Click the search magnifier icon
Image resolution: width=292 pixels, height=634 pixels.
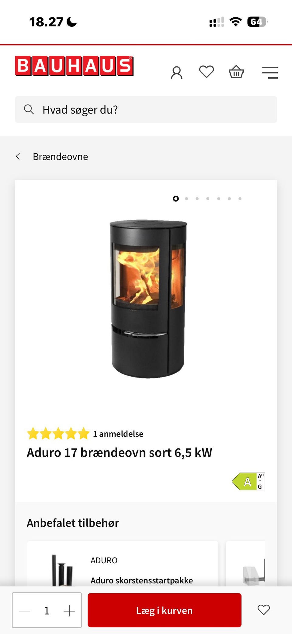point(29,109)
